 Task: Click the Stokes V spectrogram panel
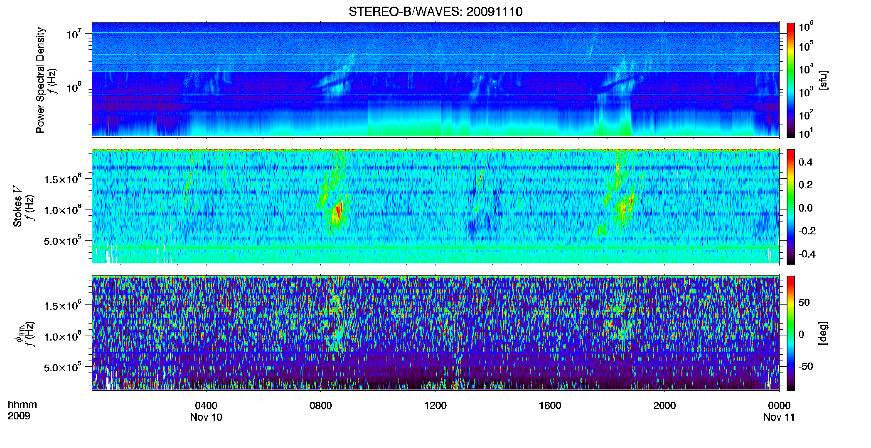coord(435,207)
